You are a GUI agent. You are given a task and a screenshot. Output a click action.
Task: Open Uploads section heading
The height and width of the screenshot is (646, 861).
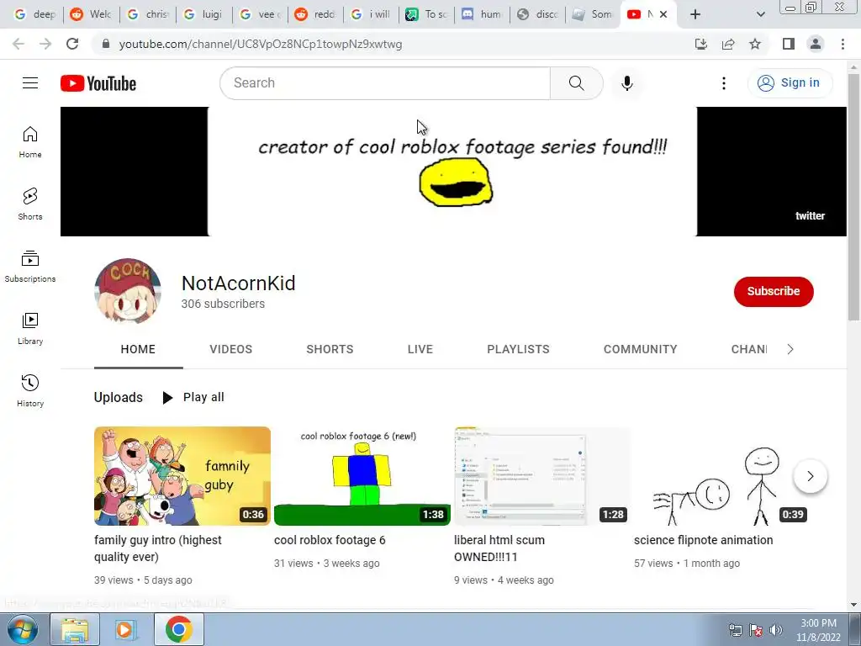118,397
